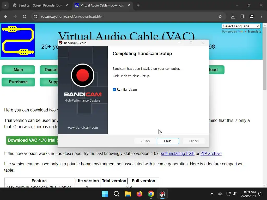Launch Firefox from the taskbar
The image size is (267, 200).
coord(139,194)
